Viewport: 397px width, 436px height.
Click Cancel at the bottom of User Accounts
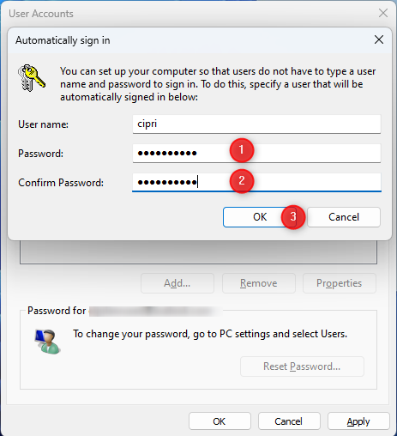pos(289,421)
